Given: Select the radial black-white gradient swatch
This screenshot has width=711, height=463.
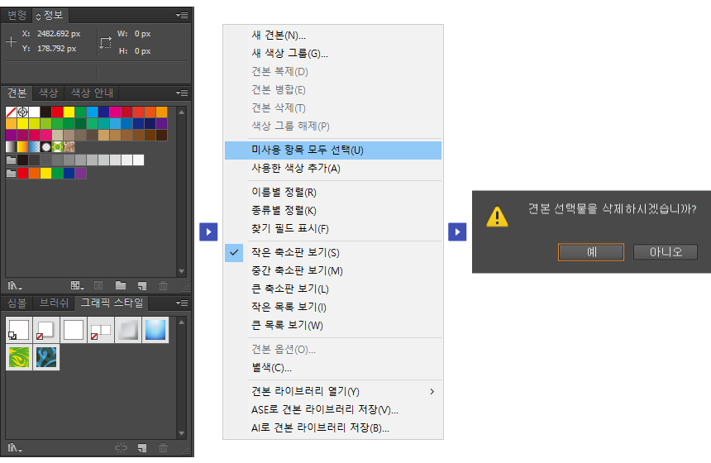Looking at the screenshot, I should [x=45, y=147].
